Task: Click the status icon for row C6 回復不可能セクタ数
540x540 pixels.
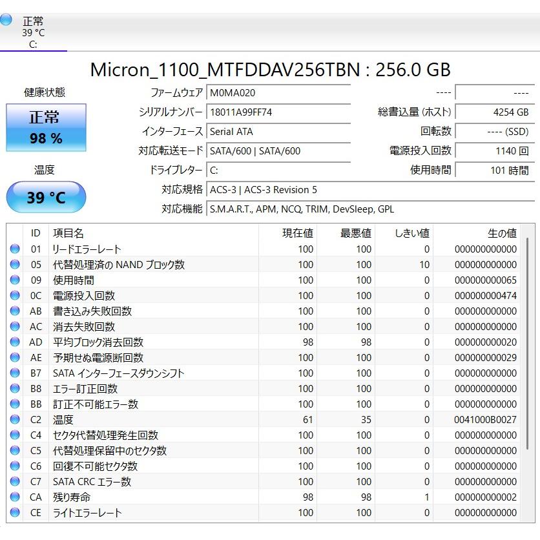Action: pos(15,466)
